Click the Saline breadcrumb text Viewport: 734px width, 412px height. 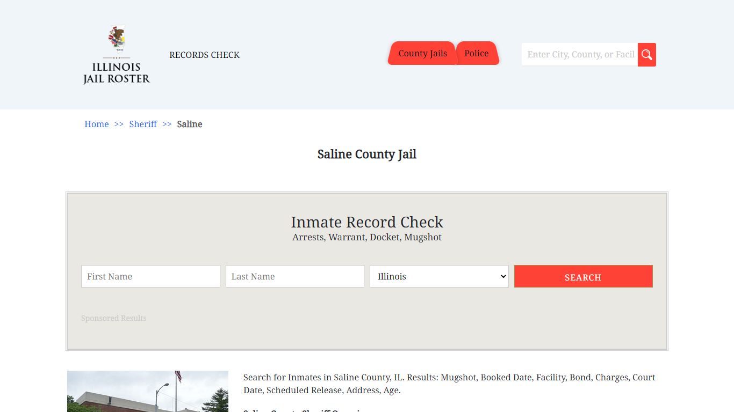(190, 124)
